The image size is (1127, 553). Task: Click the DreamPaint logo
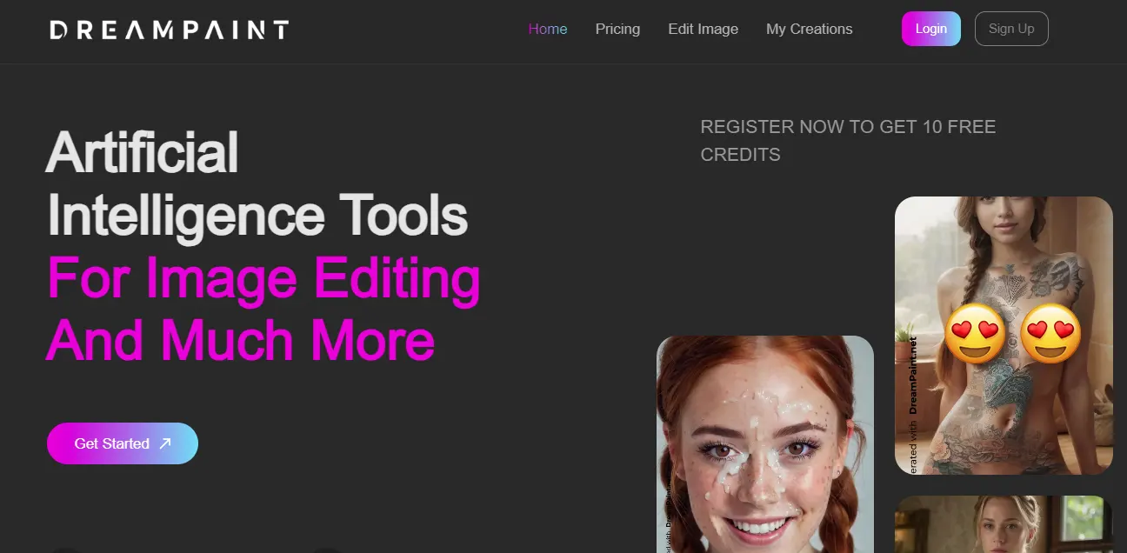click(x=169, y=30)
